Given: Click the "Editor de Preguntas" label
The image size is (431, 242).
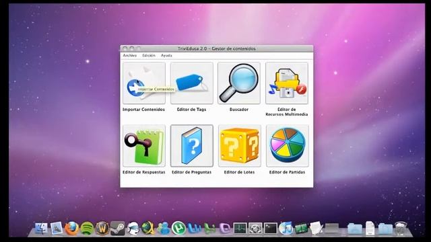Looking at the screenshot, I should 191,172.
